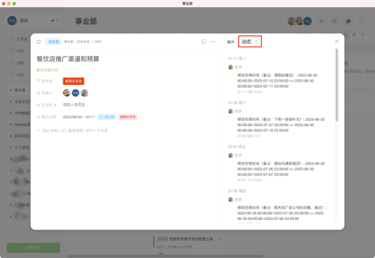This screenshot has width=375, height=258.
Task: Click the blue time-remaining badge
Action: coord(107,117)
